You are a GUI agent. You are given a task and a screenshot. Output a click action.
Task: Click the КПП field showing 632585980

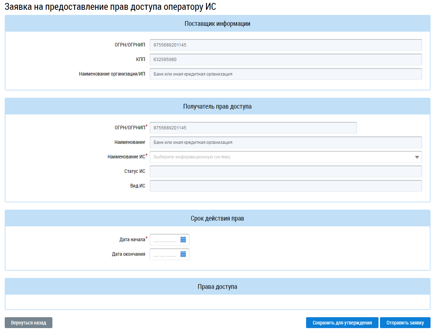coord(285,60)
